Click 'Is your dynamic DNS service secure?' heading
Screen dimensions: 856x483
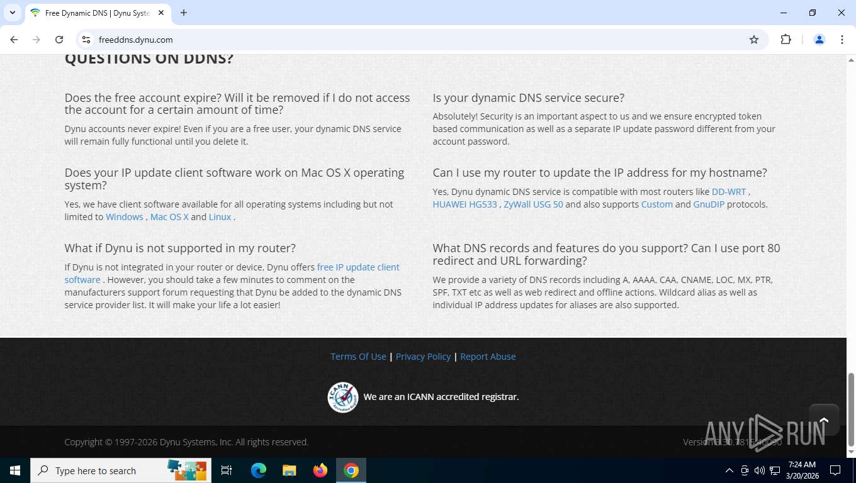coord(528,98)
